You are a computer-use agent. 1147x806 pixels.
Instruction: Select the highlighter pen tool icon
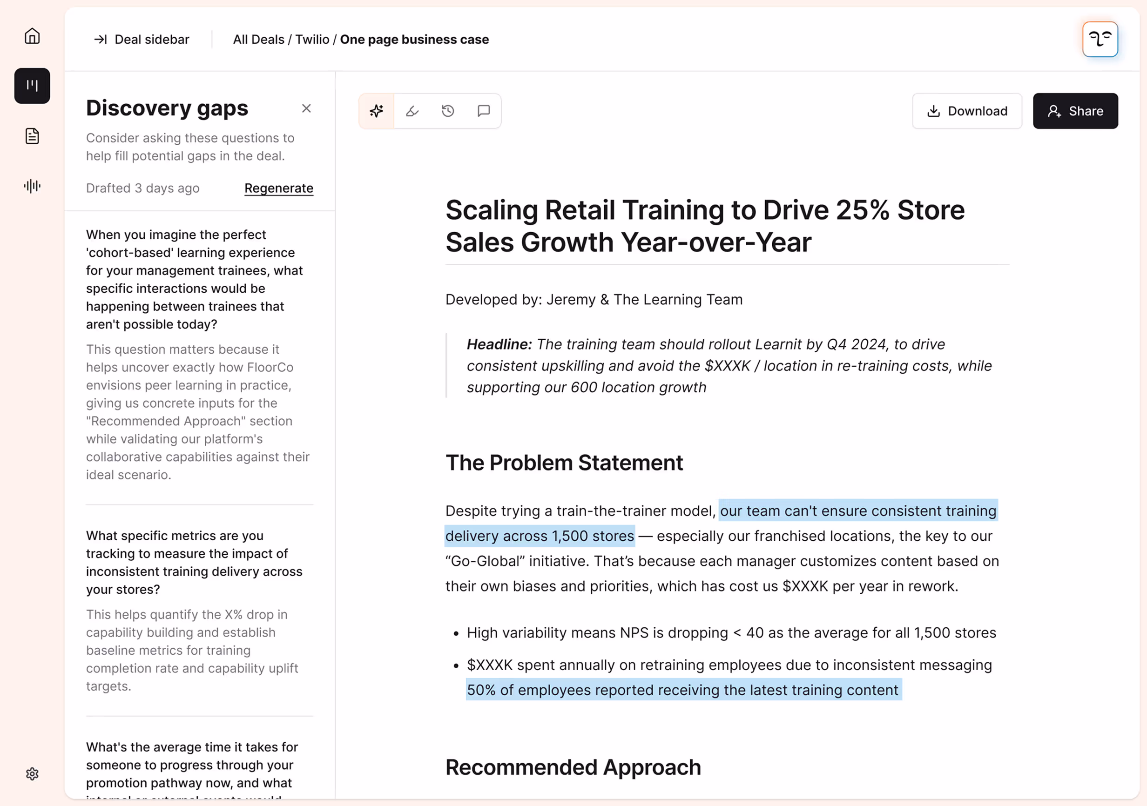coord(412,111)
